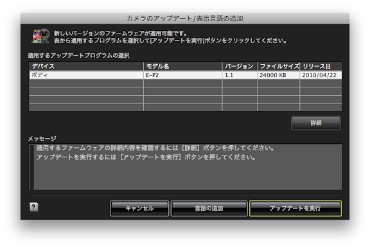
Task: Click the camera updater icon at top
Action: coord(40,36)
